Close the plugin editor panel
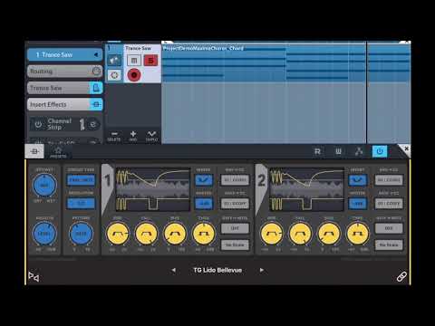 [x=407, y=149]
